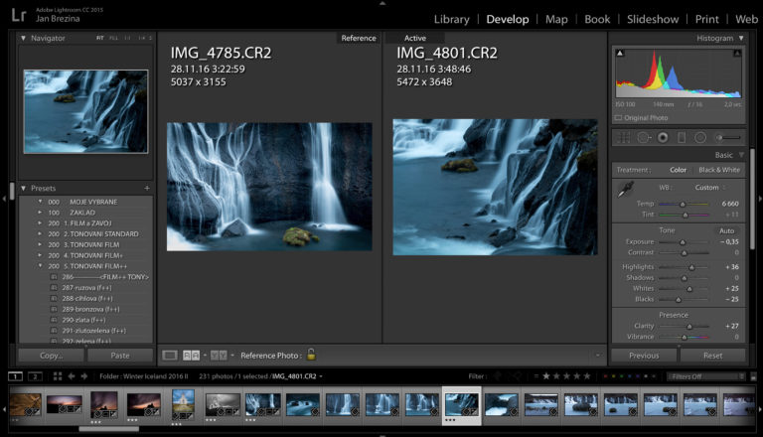
Task: Select the Crop Overlay tool
Action: point(623,137)
